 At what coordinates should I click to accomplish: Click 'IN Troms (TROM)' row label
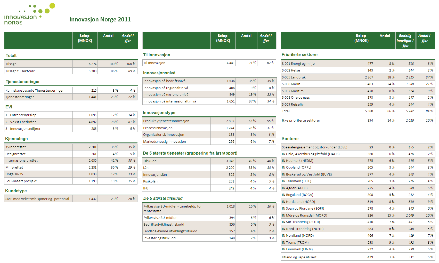tap(295, 242)
